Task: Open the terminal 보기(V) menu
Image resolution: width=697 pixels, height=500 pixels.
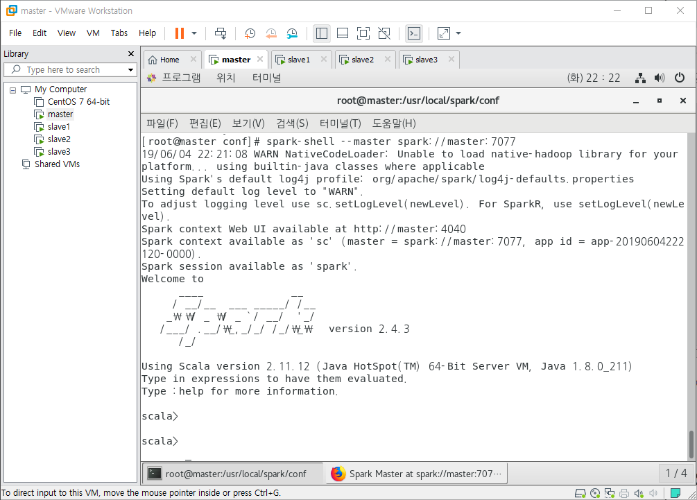Action: (x=248, y=123)
